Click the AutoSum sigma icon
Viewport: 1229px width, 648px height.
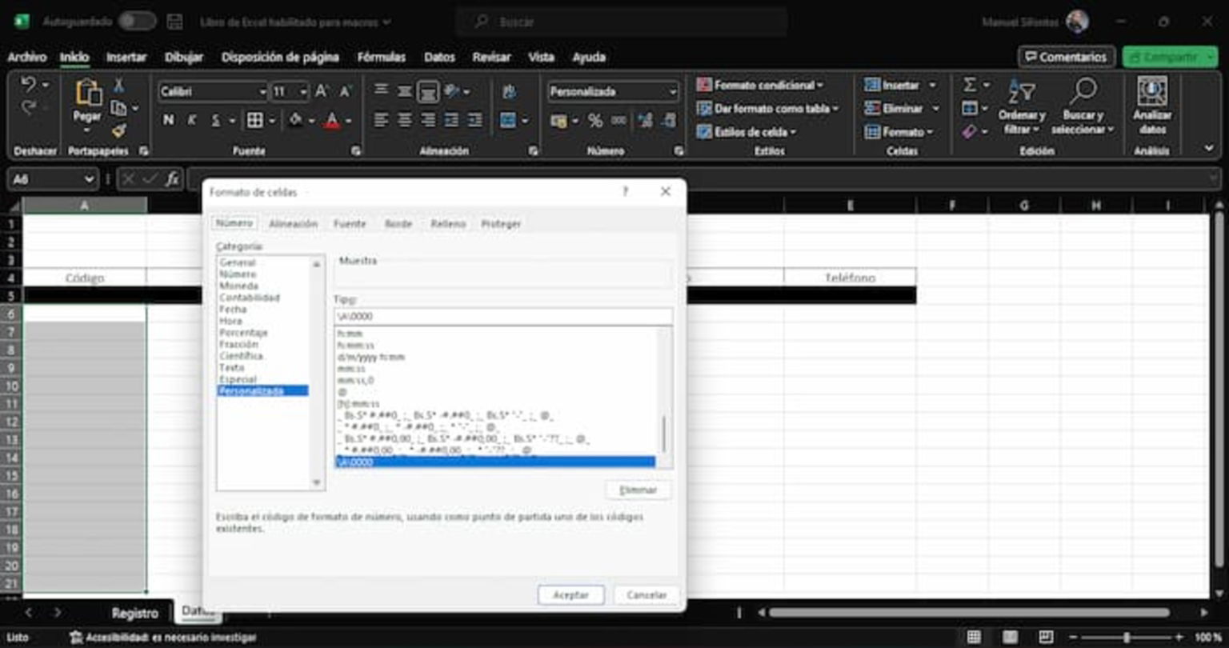[970, 85]
